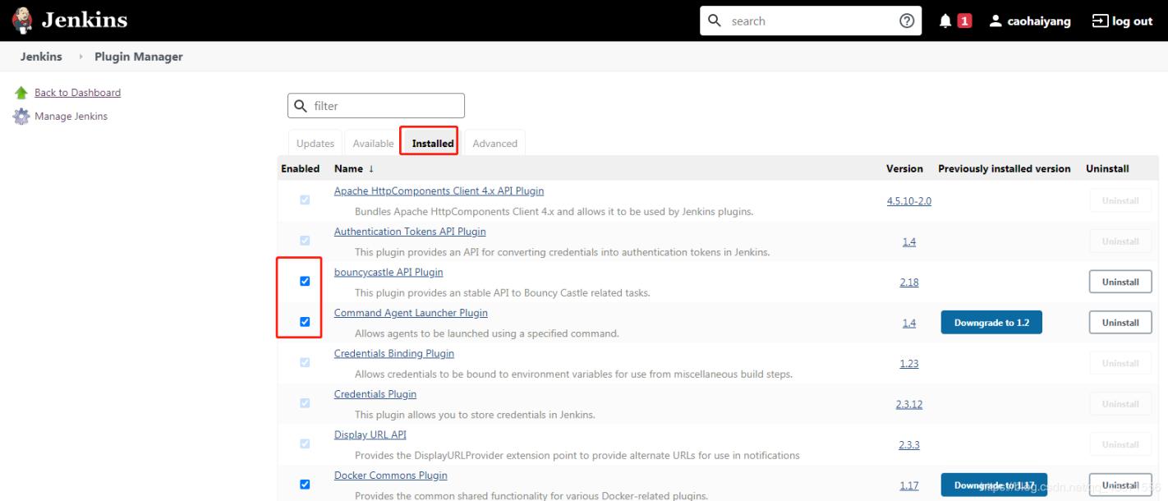This screenshot has width=1168, height=501.
Task: Uninstall the bouncycastle API Plugin
Action: click(1120, 282)
